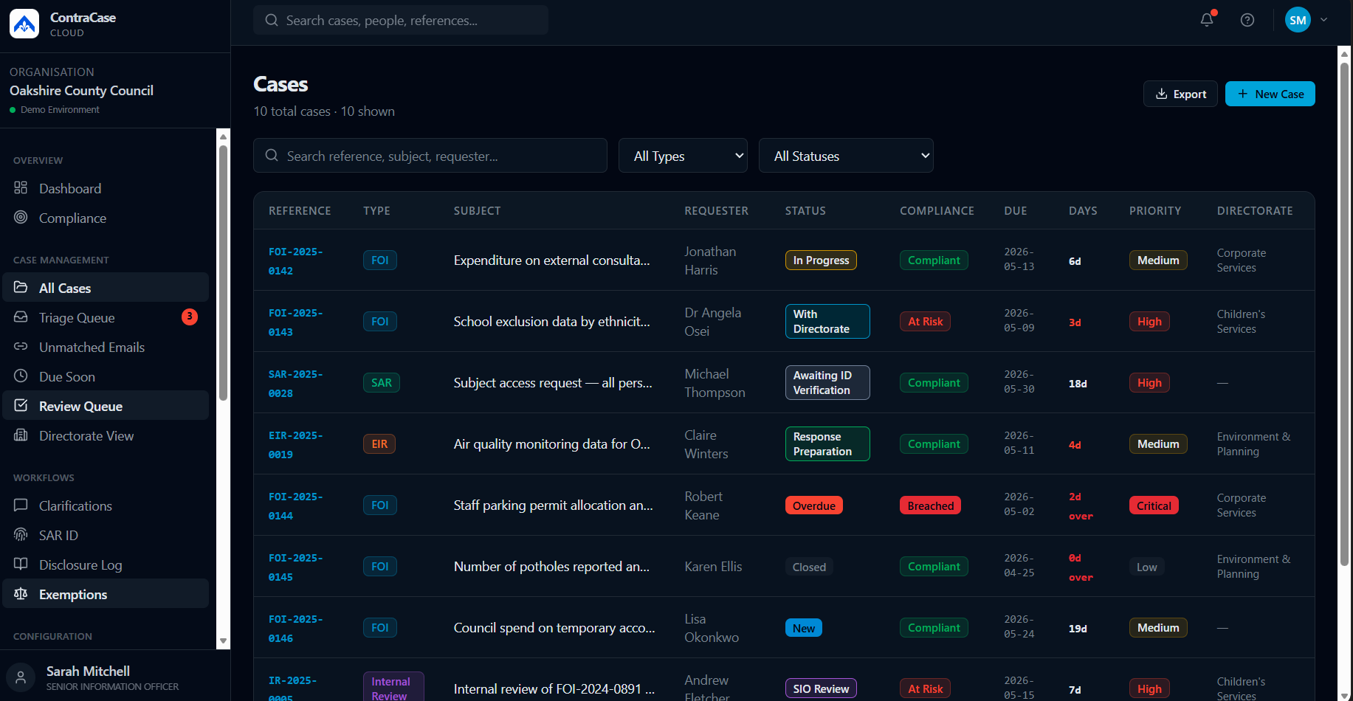Click the Overdue status badge
1353x701 pixels.
(x=814, y=505)
